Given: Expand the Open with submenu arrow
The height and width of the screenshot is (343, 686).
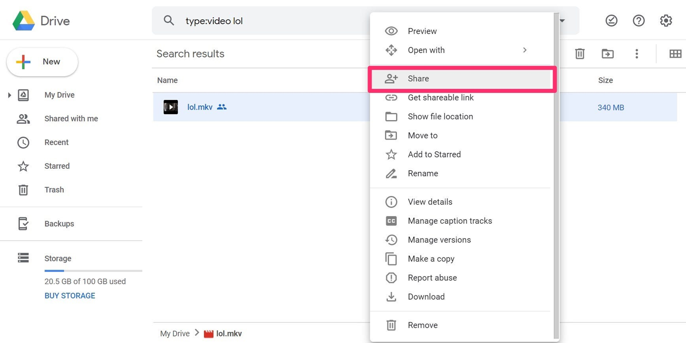Looking at the screenshot, I should (525, 50).
